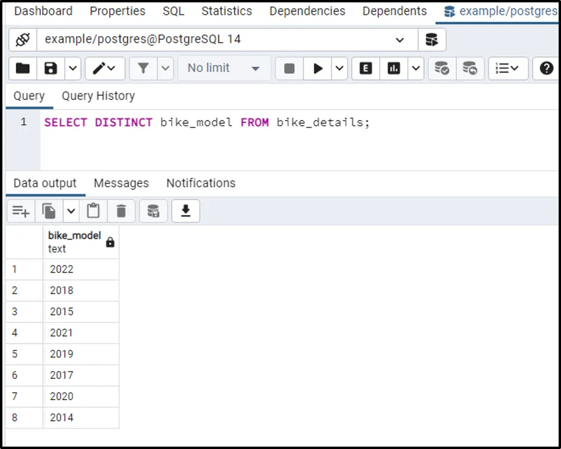The width and height of the screenshot is (561, 449).
Task: Click the Explain query button
Action: click(366, 68)
